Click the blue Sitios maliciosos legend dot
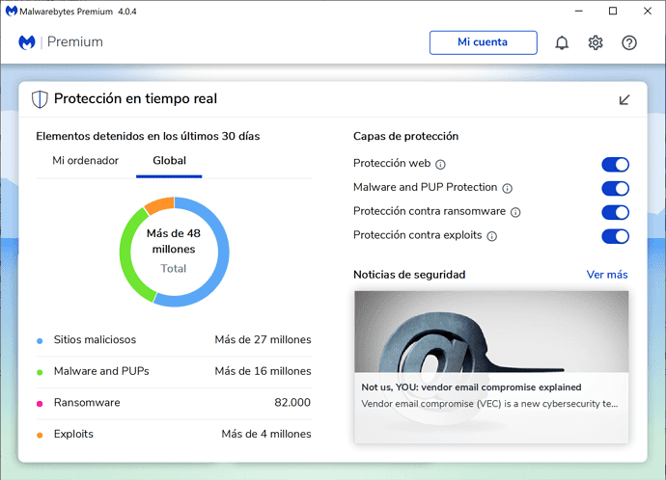The height and width of the screenshot is (480, 666). point(40,340)
